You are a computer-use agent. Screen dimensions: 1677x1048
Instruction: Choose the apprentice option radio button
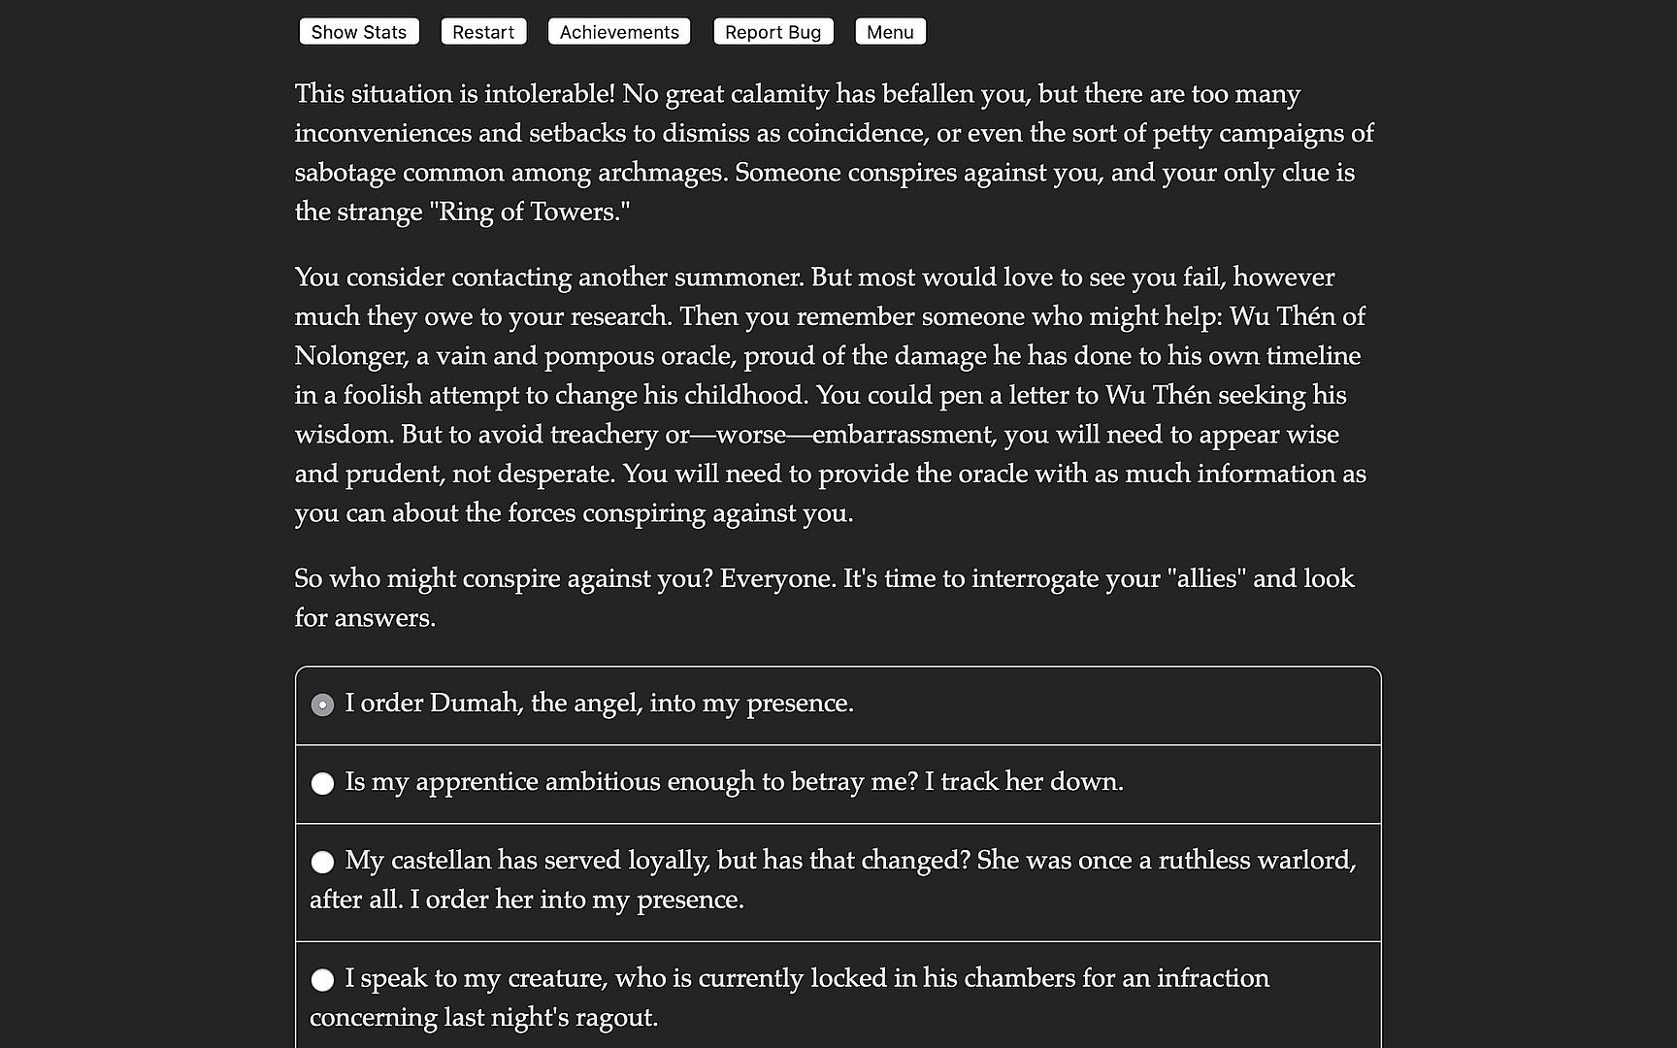322,783
